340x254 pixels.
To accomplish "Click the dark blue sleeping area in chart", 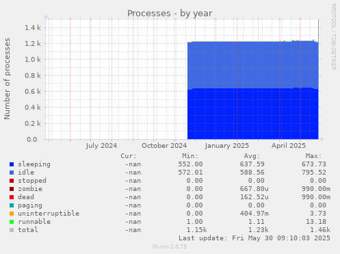I will [252, 114].
